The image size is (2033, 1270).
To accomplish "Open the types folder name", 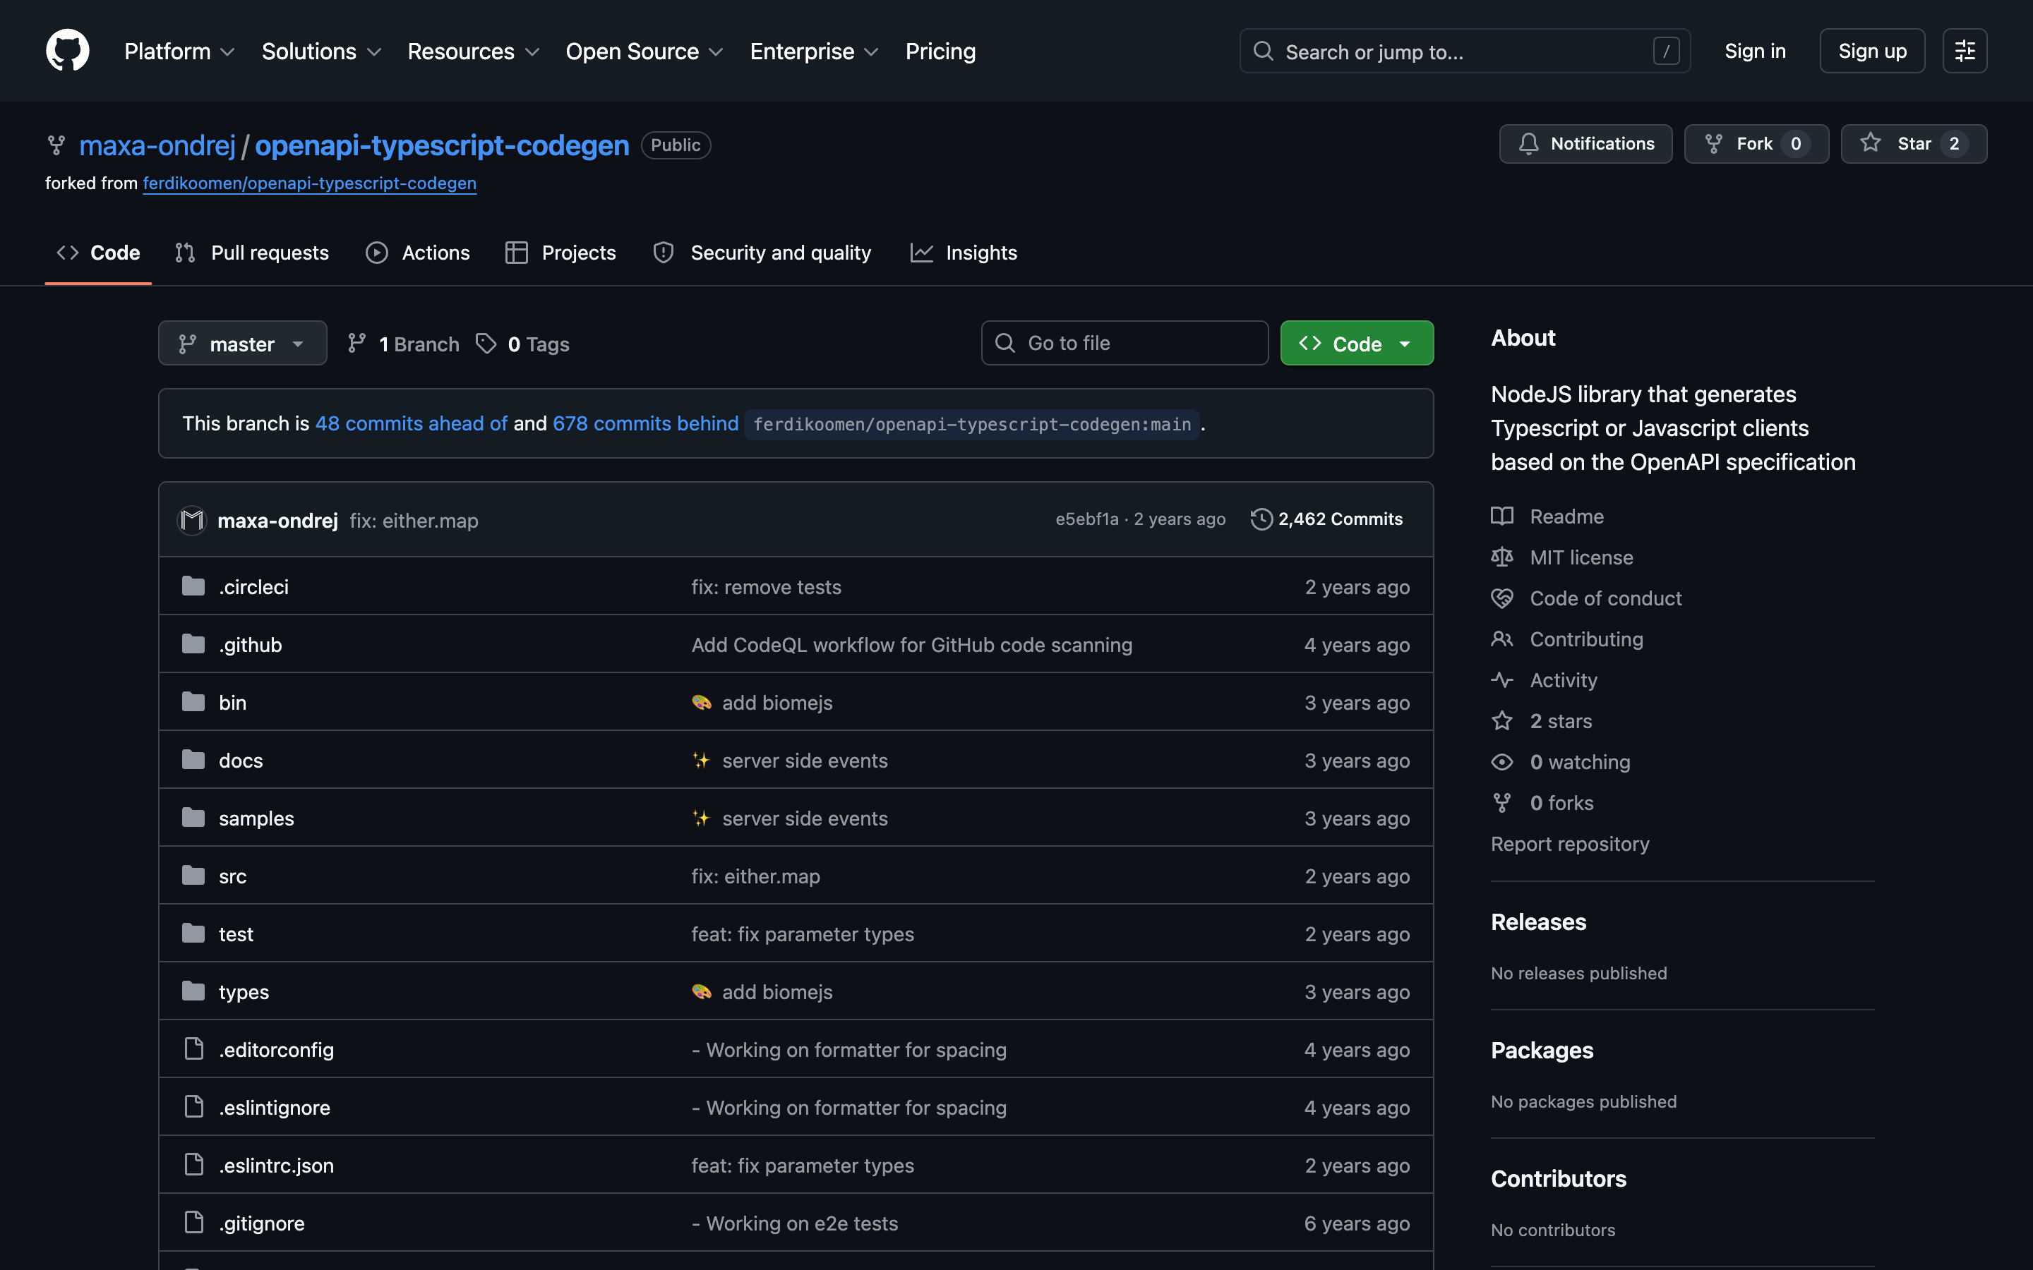I will point(244,992).
